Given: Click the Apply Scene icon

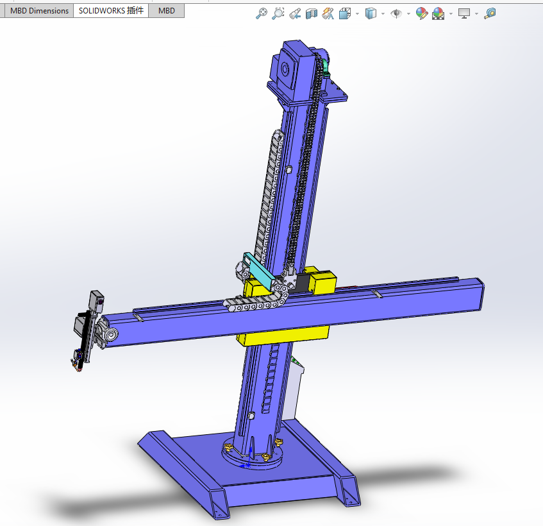Looking at the screenshot, I should click(438, 14).
